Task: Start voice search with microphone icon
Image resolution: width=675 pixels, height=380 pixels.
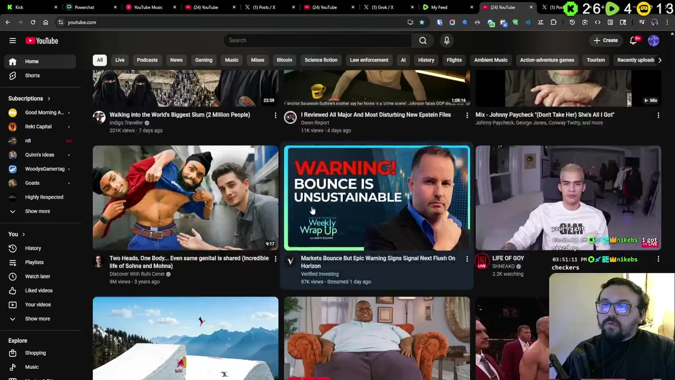Action: [447, 41]
